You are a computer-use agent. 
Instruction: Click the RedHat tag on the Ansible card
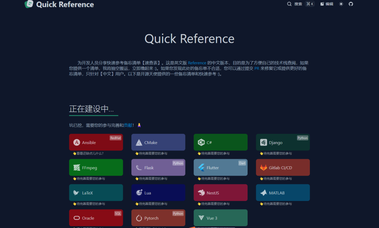(115, 138)
